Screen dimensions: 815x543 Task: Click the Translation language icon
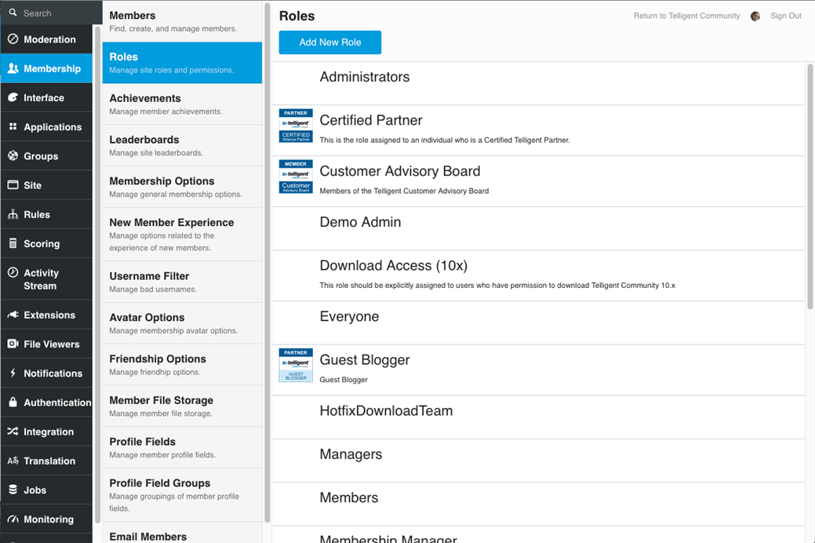13,461
